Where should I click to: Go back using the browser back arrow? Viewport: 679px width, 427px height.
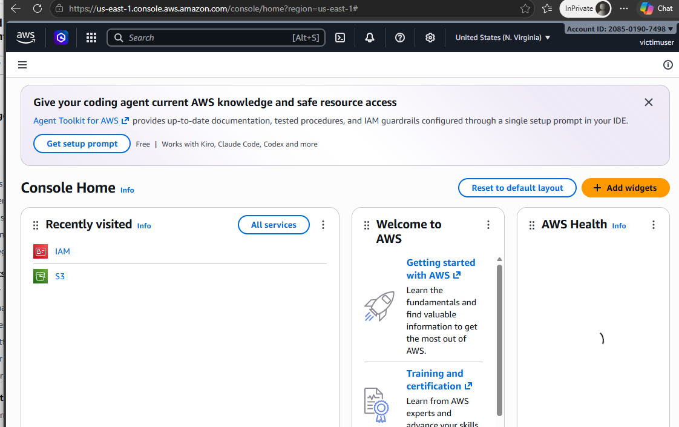pos(16,8)
